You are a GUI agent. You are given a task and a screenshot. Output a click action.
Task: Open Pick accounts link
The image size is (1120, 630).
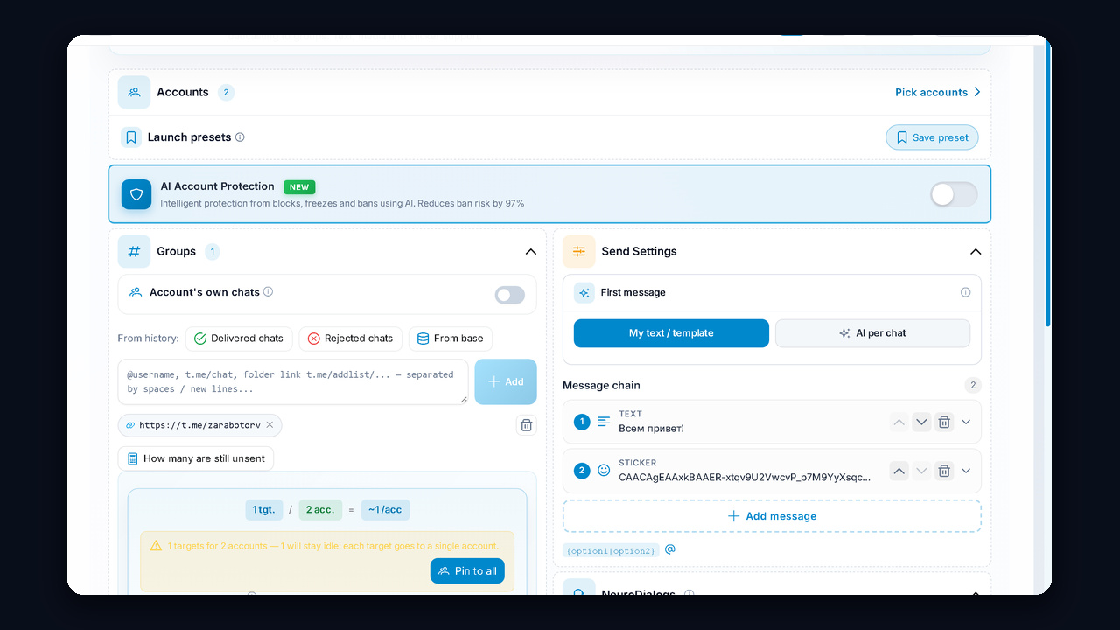click(x=938, y=92)
